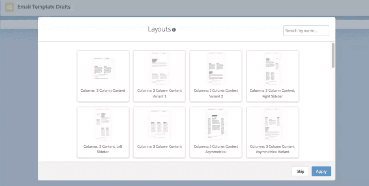Screen dimensions: 369x186
Task: Click 'Columns: 3 Column Content' caption text
Action: tap(159, 146)
